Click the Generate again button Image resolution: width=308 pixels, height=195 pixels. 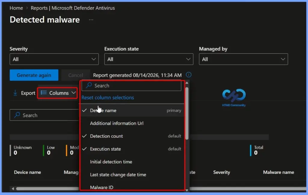coord(34,75)
